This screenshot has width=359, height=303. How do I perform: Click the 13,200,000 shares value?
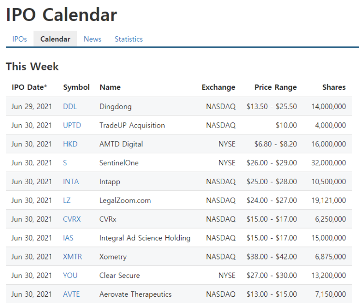pyautogui.click(x=329, y=275)
